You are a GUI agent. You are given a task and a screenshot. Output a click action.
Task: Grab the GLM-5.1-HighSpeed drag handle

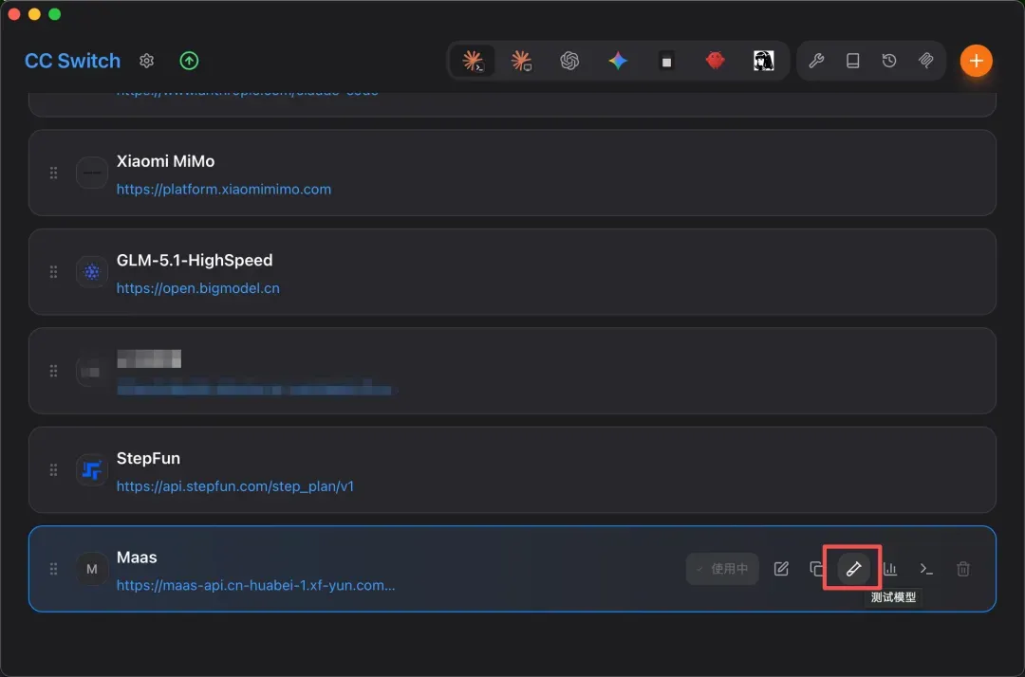click(53, 272)
